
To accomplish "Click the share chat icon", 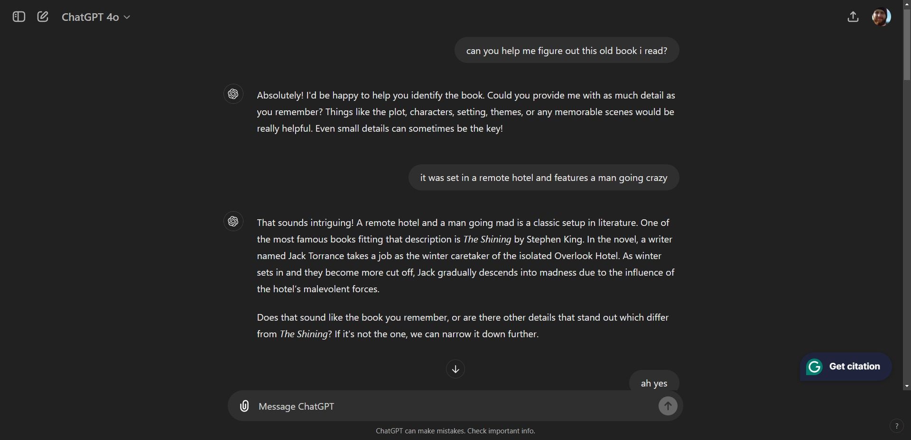I will (x=853, y=17).
